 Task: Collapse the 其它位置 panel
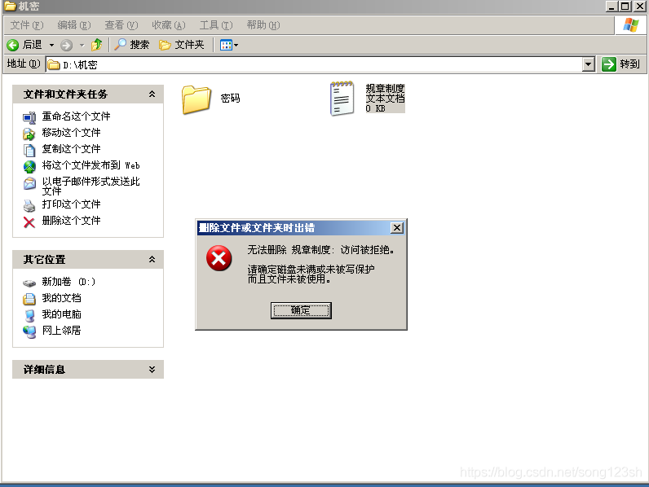point(152,260)
